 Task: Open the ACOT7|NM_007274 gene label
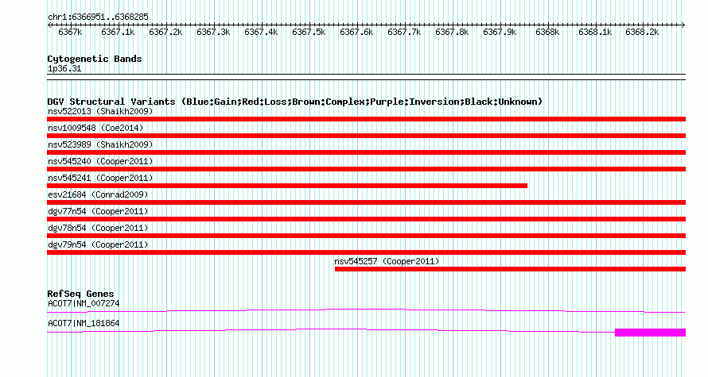(84, 303)
